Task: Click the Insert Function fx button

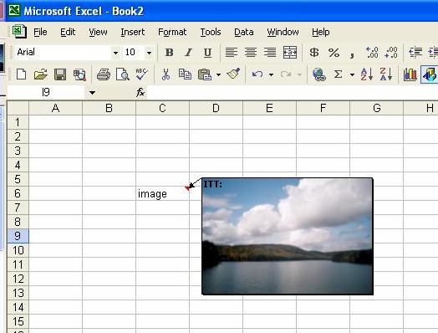Action: pos(140,92)
